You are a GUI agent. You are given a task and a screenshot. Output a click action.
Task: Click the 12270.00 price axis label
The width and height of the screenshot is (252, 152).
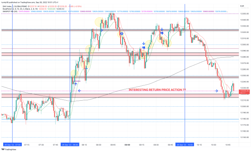(244, 63)
